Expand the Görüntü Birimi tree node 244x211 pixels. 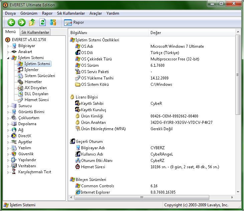pos(8,112)
